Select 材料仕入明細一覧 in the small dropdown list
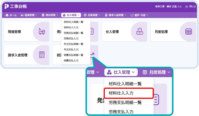The image size is (199, 116). click(x=74, y=22)
